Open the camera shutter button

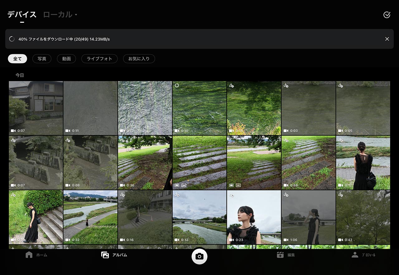(199, 256)
